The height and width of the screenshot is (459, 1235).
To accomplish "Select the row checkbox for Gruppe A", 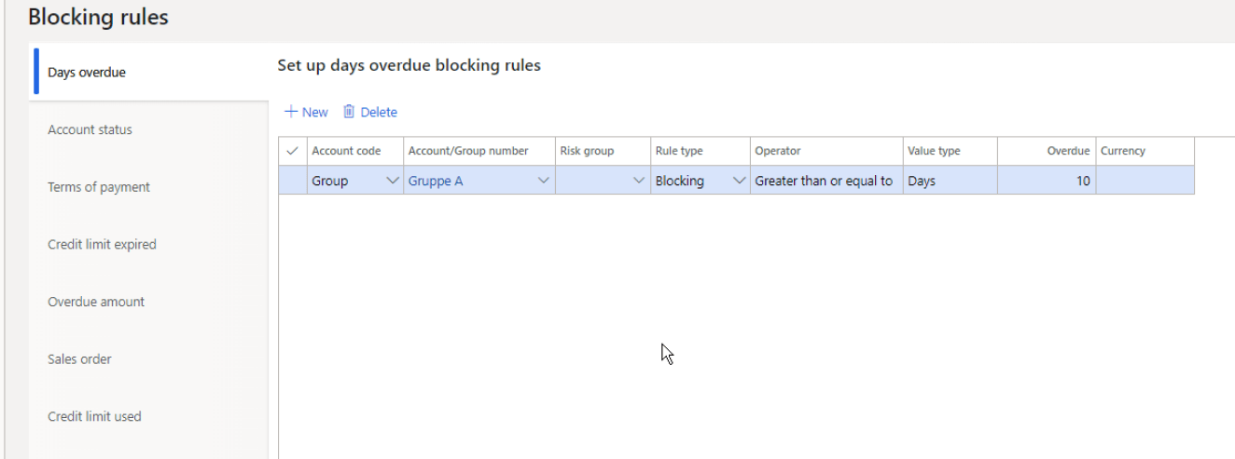I will [x=292, y=181].
